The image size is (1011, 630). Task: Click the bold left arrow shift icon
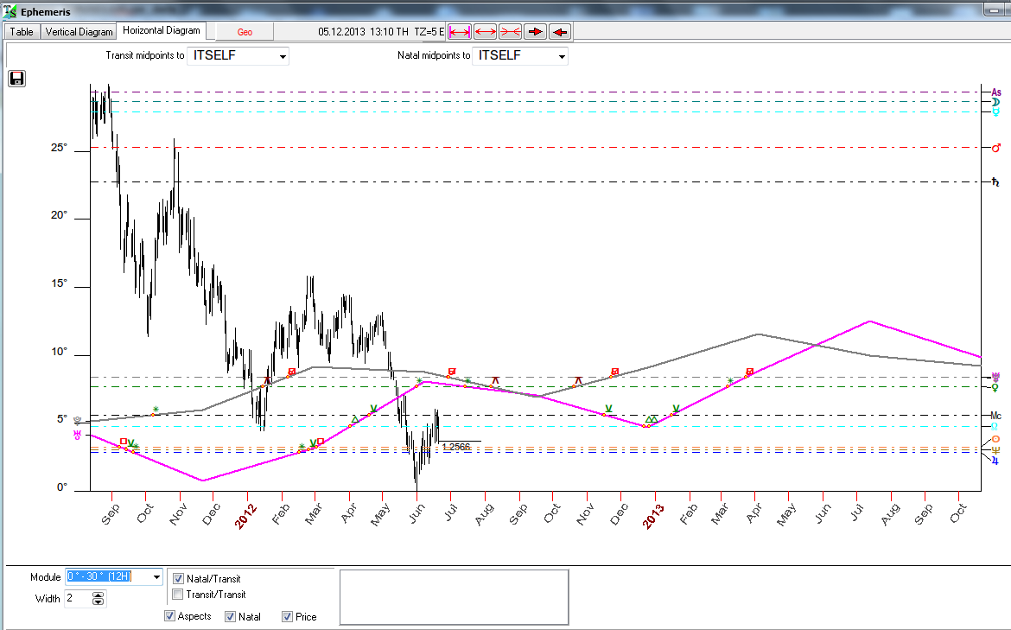(x=560, y=32)
